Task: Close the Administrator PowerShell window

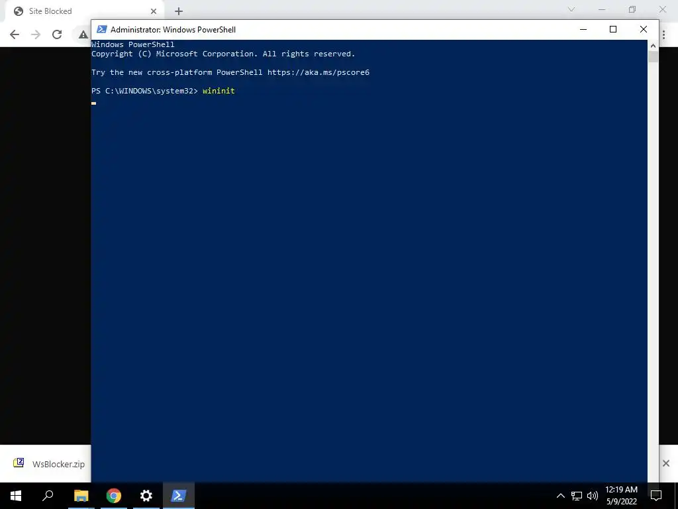Action: tap(644, 29)
